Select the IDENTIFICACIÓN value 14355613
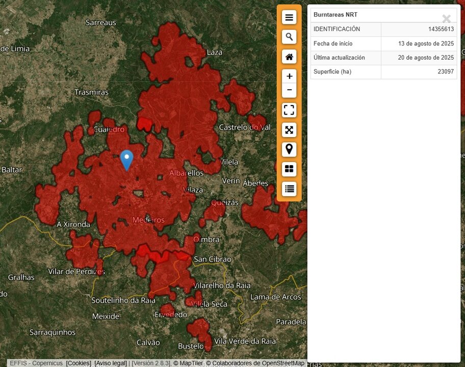This screenshot has width=465, height=367. point(441,29)
